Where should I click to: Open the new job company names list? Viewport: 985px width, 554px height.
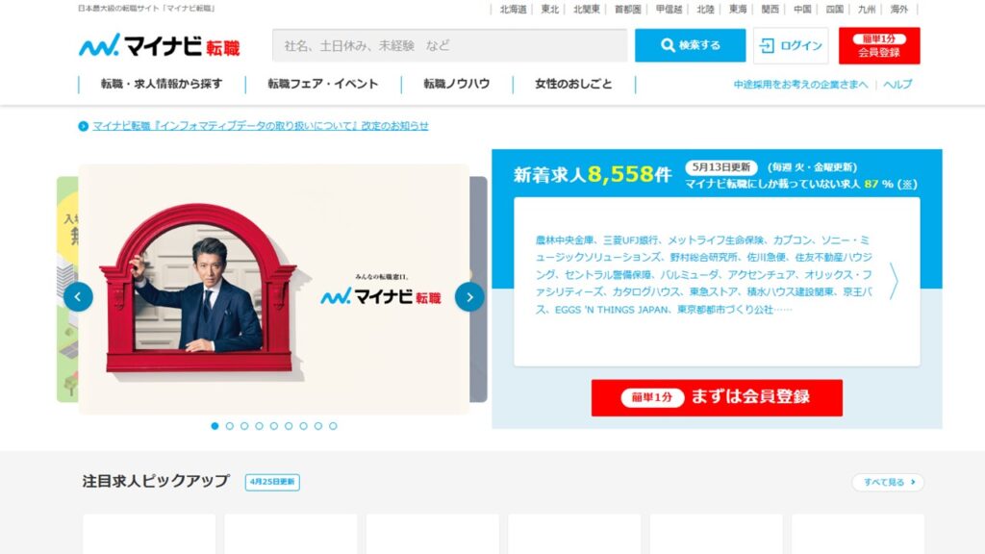pyautogui.click(x=703, y=274)
